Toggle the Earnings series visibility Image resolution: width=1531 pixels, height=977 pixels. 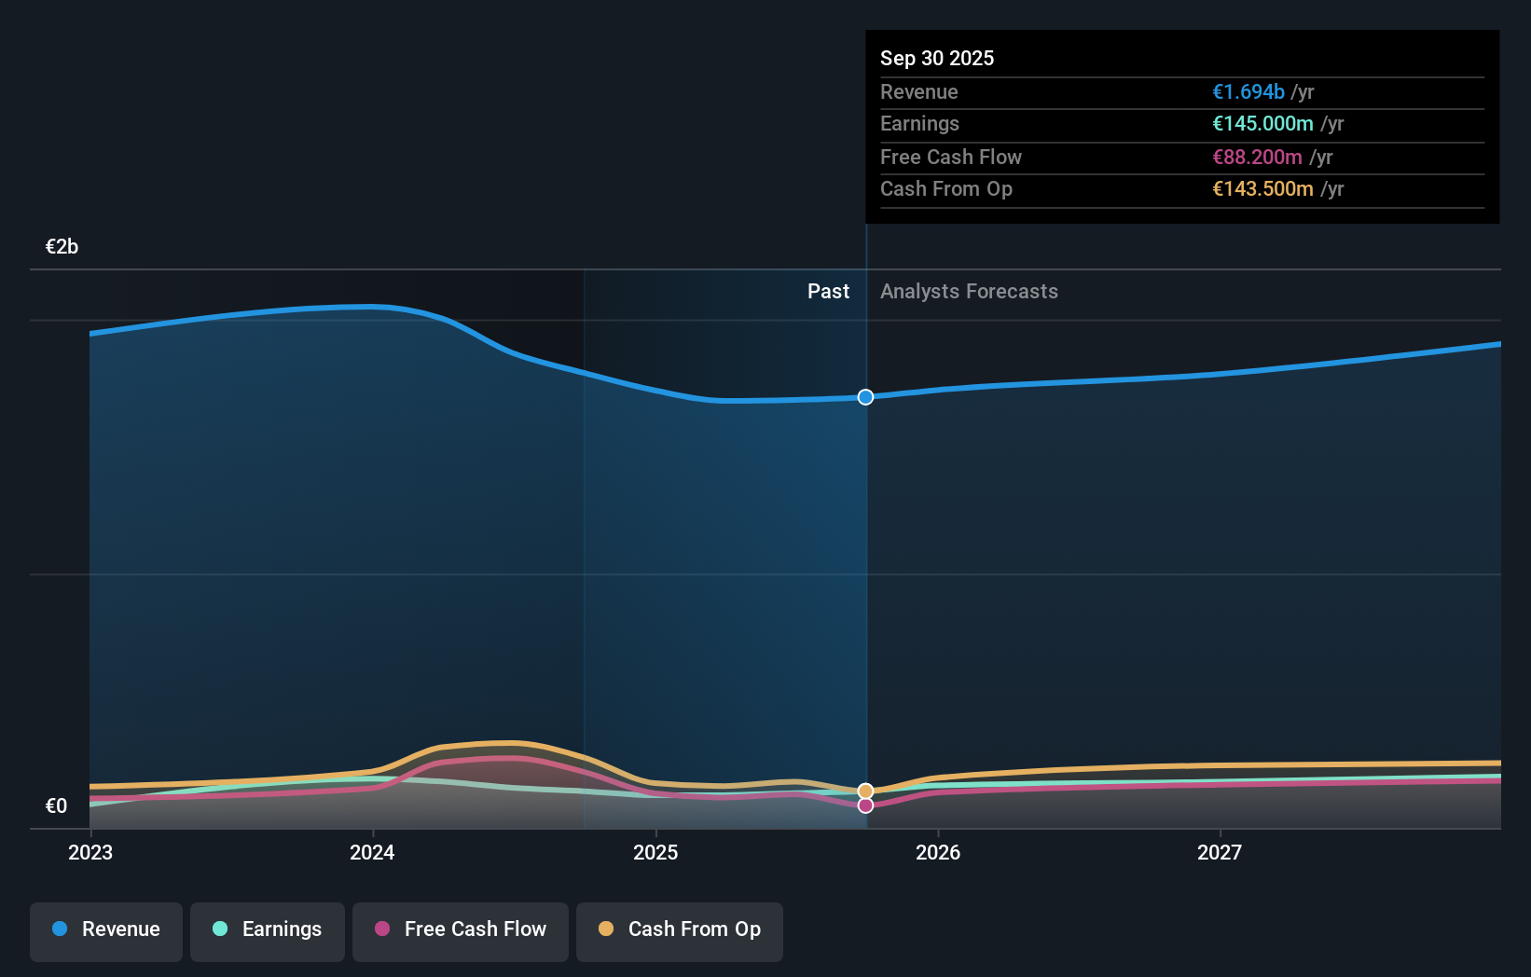point(268,931)
